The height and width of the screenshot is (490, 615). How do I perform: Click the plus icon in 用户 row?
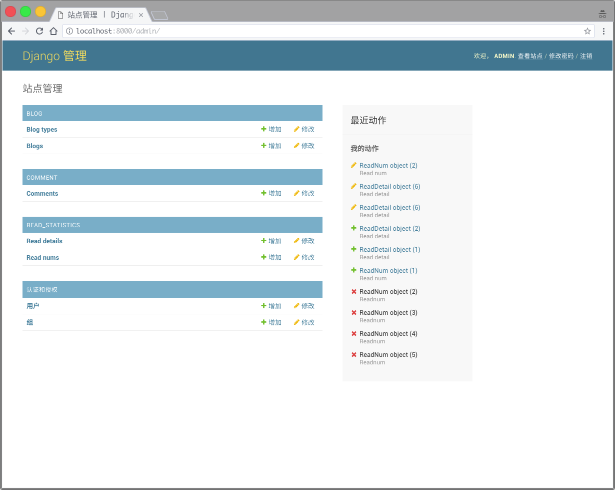[263, 306]
